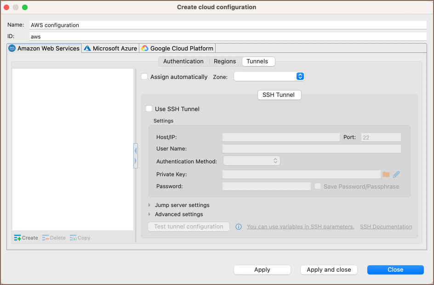
Task: Open the Regions section
Action: pyautogui.click(x=225, y=61)
